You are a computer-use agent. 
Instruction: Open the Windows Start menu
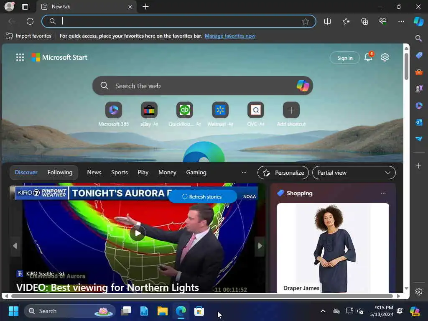click(13, 311)
